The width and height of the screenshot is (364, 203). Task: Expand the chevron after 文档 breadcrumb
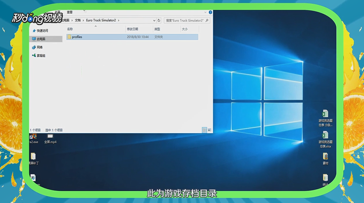tap(83, 20)
